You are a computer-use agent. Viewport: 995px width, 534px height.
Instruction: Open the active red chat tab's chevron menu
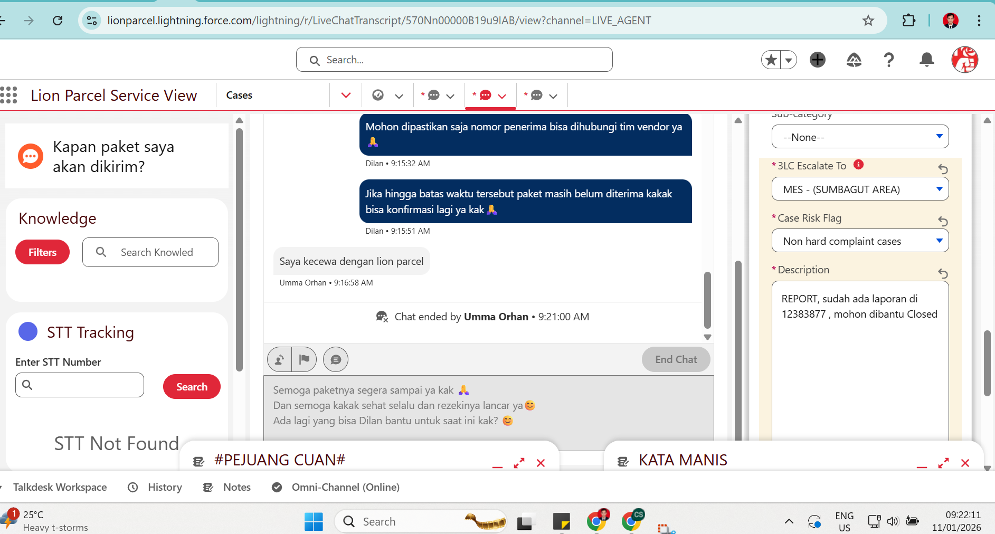click(x=502, y=96)
